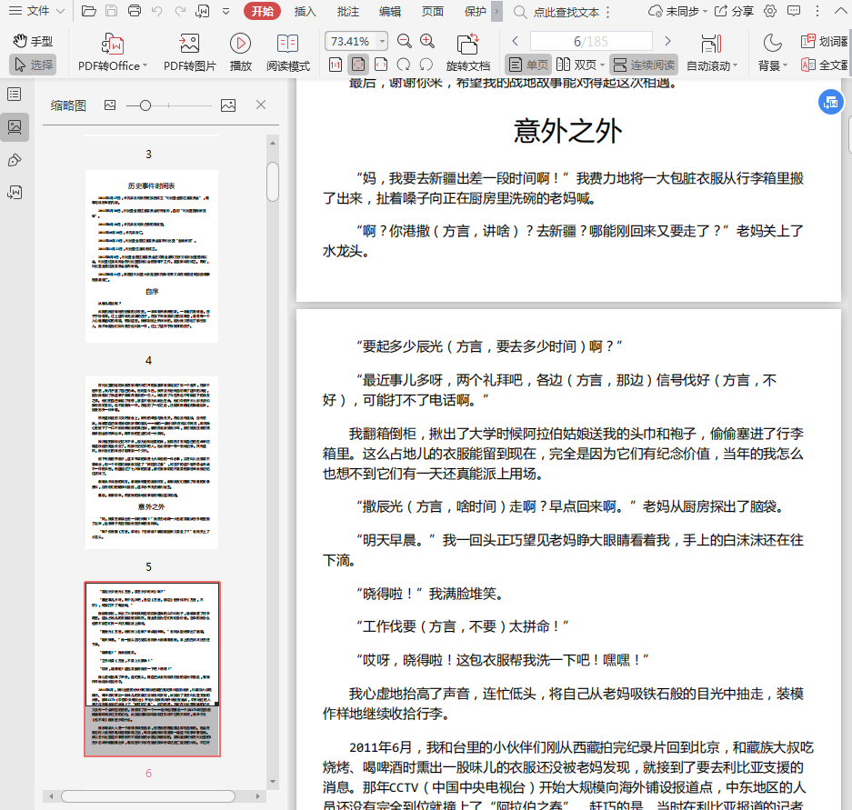The height and width of the screenshot is (810, 852).
Task: Zoom out with the minus magnifier
Action: 405,41
